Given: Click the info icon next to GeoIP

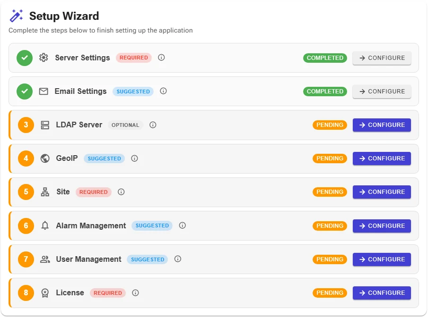Looking at the screenshot, I should click(x=135, y=158).
